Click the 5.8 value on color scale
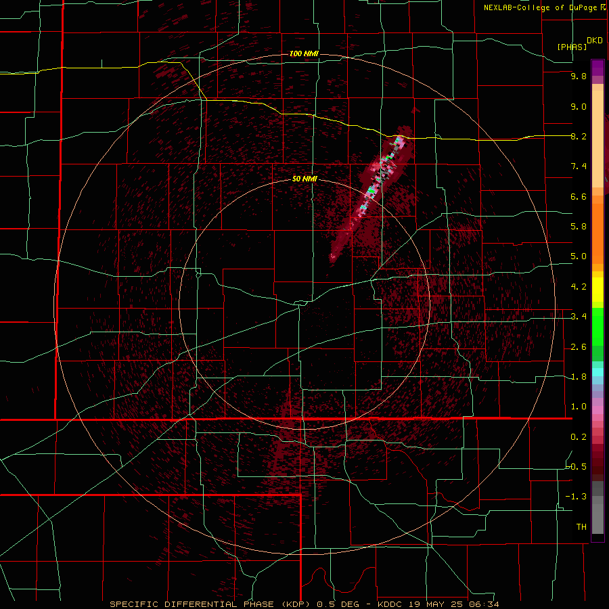This screenshot has width=609, height=609. click(x=579, y=227)
